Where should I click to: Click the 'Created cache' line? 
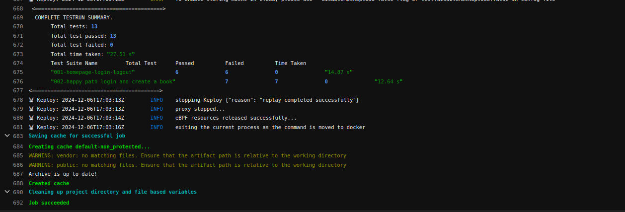tap(49, 184)
